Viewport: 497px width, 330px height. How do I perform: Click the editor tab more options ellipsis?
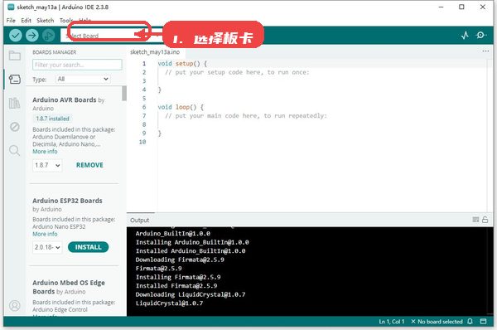tap(485, 51)
